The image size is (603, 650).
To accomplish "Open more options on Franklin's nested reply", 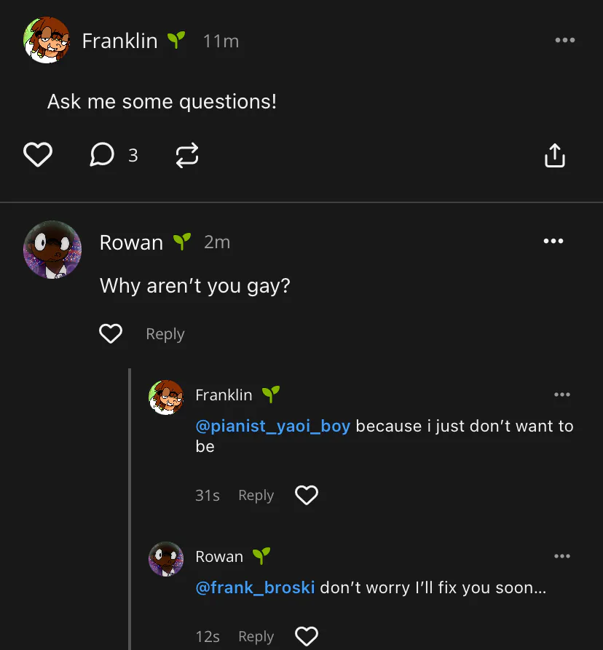I will pyautogui.click(x=561, y=395).
